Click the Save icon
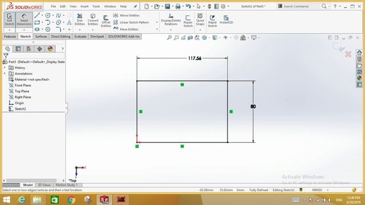 coord(167,6)
